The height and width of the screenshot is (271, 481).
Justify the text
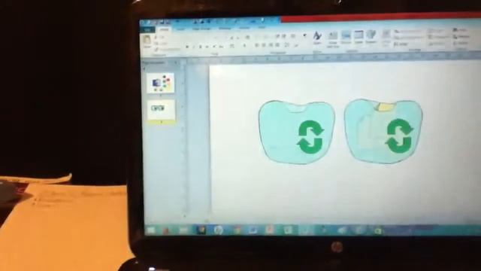point(277,45)
